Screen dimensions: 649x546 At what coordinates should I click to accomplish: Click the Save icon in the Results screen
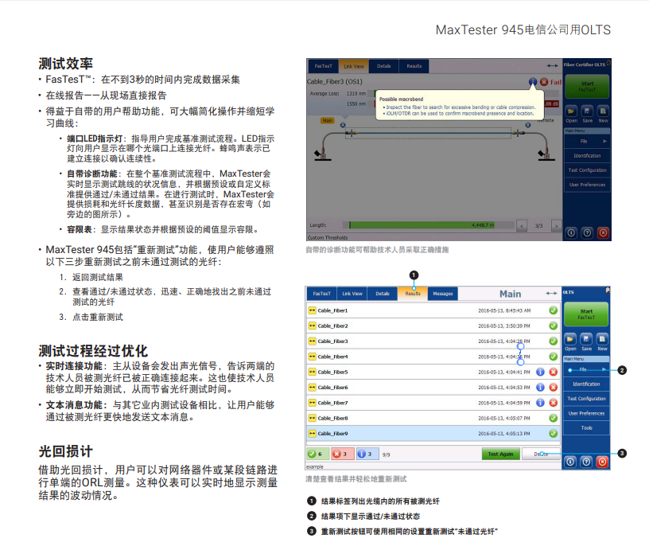pos(586,339)
